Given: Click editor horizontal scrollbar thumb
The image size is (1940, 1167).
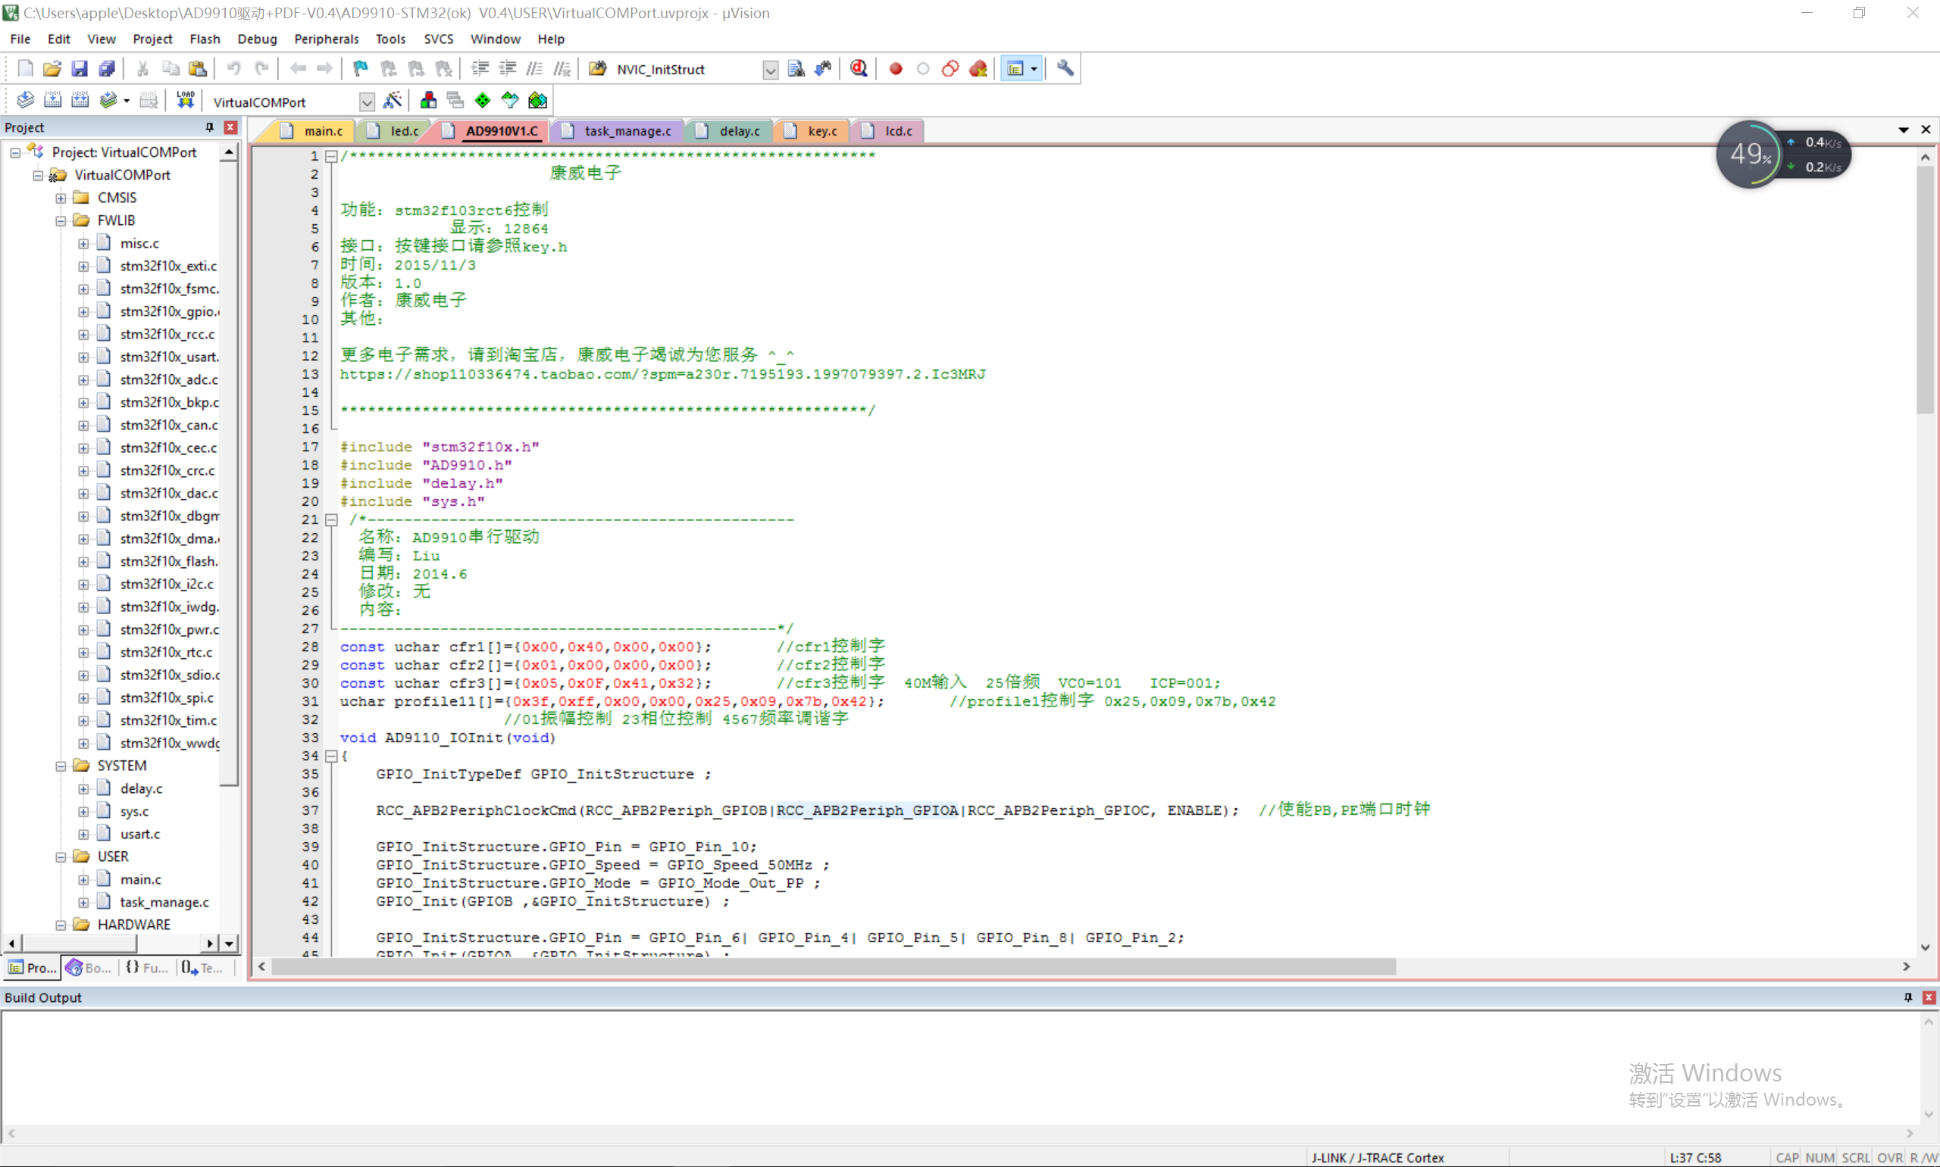Looking at the screenshot, I should [x=834, y=966].
